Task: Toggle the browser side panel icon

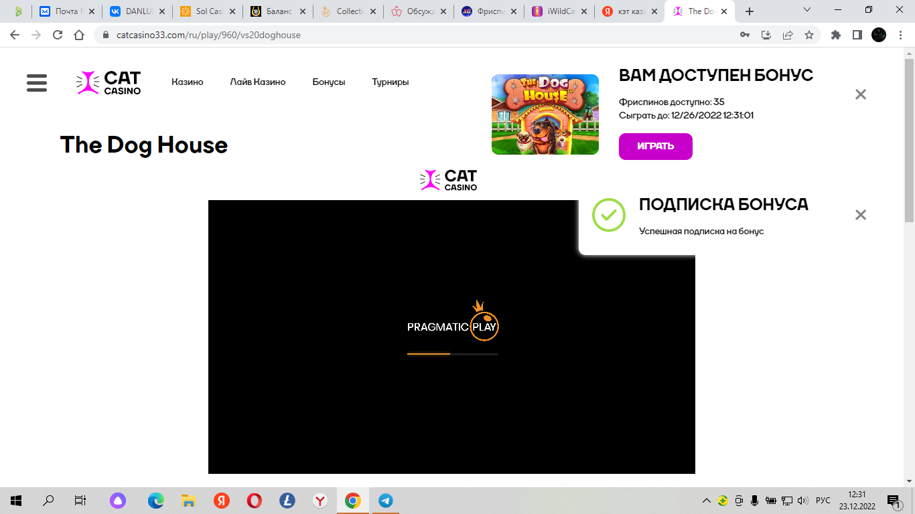Action: (857, 35)
